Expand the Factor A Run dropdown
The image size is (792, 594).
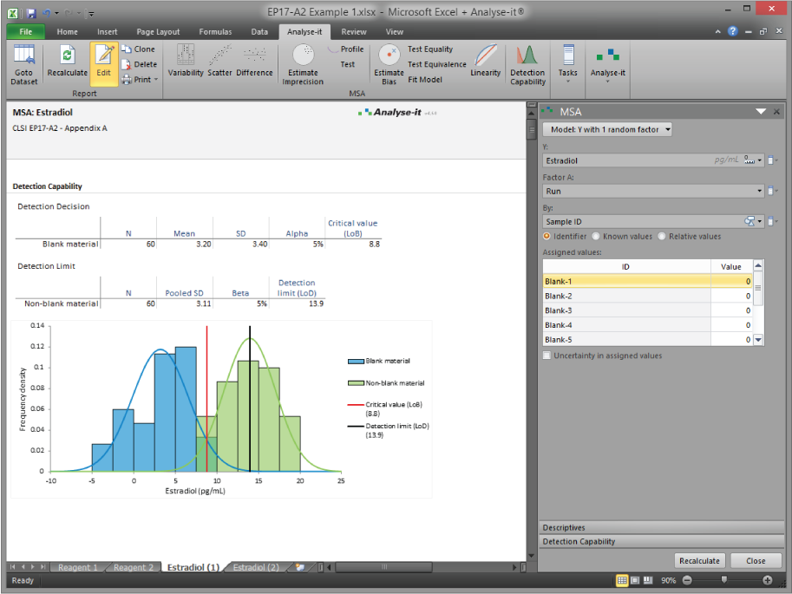[760, 191]
